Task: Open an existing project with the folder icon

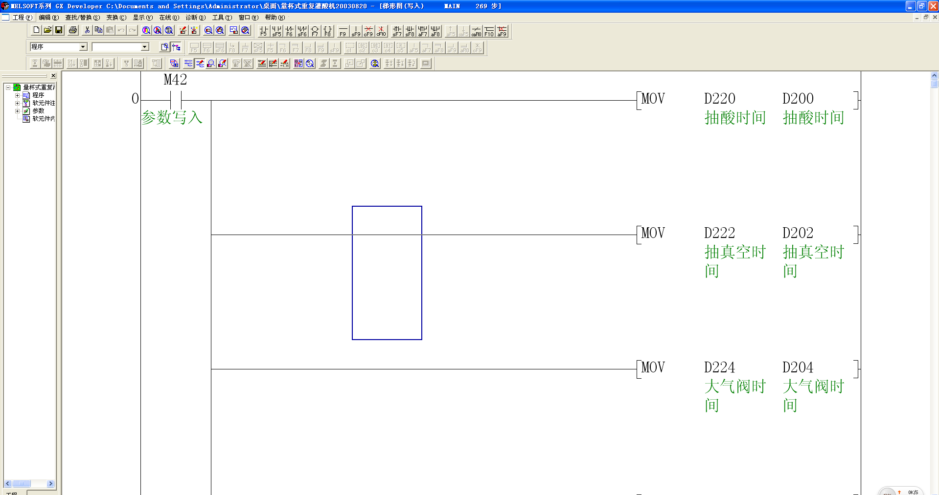Action: click(47, 30)
